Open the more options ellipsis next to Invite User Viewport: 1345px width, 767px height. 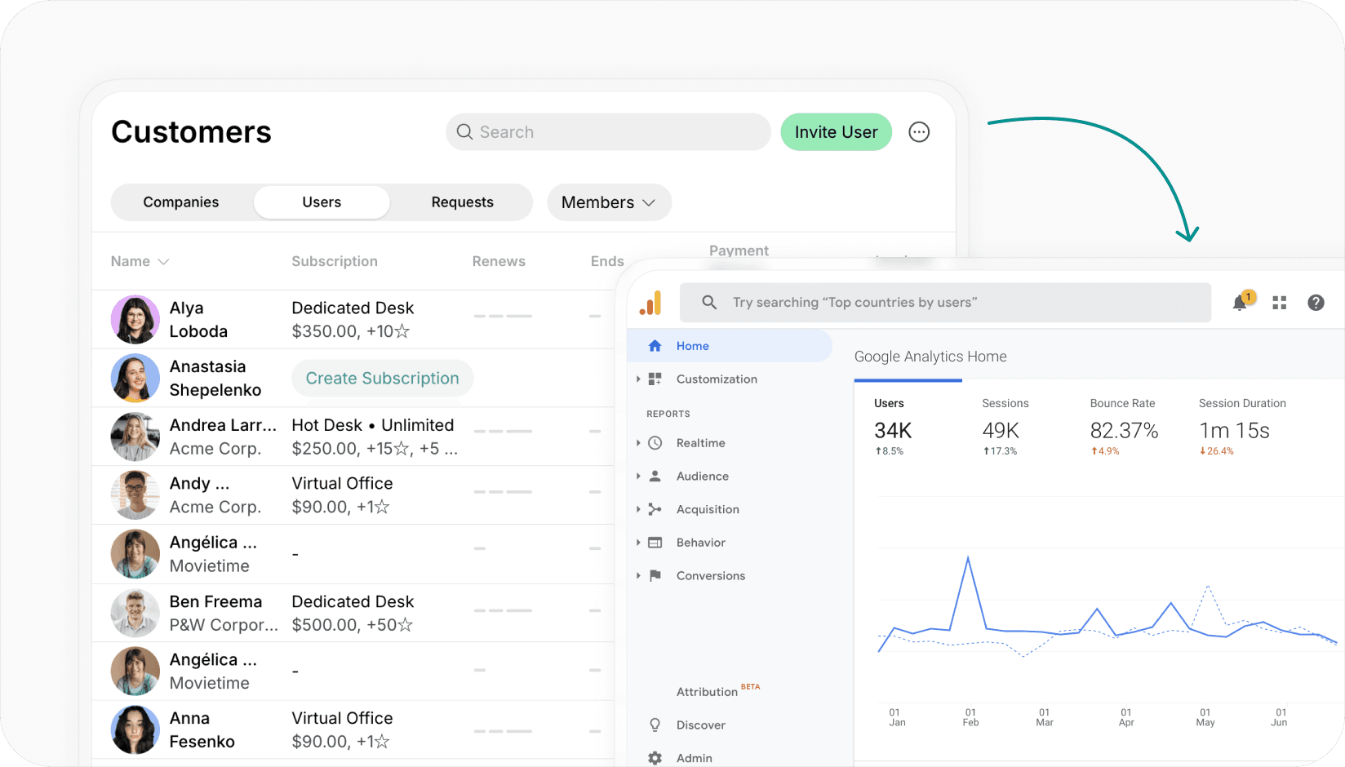tap(919, 132)
